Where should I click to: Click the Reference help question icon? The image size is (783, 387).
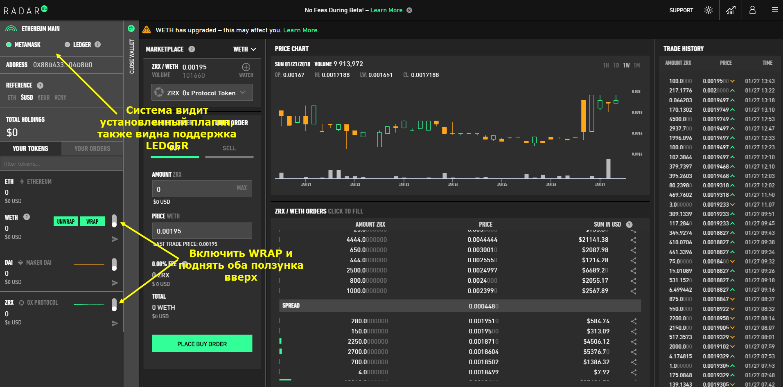[40, 85]
